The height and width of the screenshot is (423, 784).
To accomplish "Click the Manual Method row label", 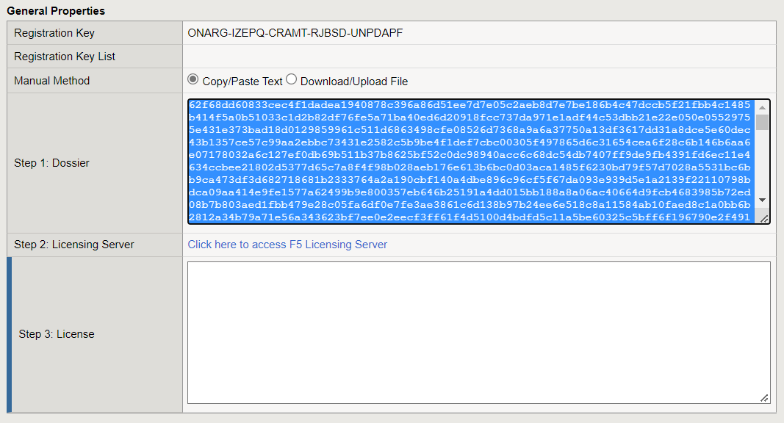I will coord(51,81).
